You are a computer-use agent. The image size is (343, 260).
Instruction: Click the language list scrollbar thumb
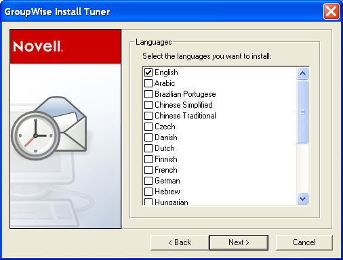[x=303, y=112]
